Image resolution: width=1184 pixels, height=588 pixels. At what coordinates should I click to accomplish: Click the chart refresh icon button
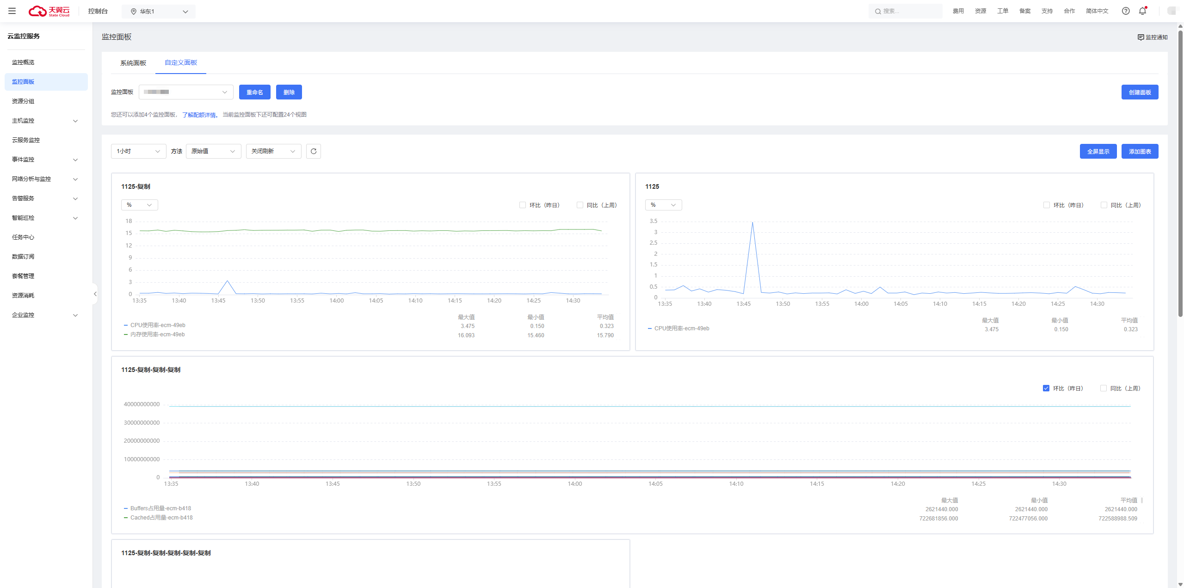[314, 151]
